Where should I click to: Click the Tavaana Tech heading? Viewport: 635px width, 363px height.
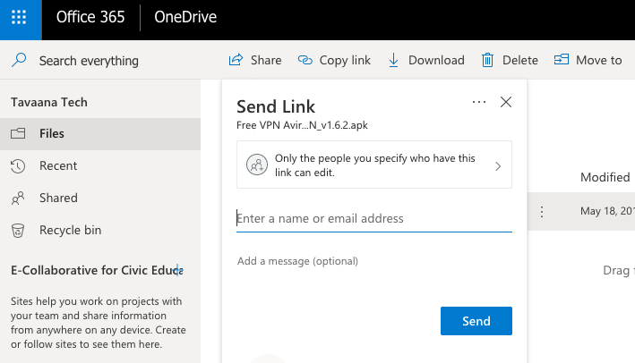(49, 102)
